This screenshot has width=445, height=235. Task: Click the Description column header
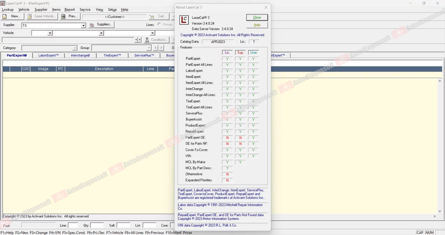tap(104, 69)
